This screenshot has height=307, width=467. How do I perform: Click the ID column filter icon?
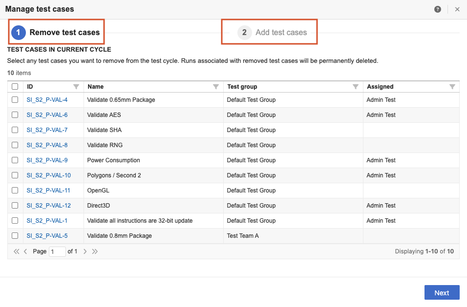pos(76,87)
